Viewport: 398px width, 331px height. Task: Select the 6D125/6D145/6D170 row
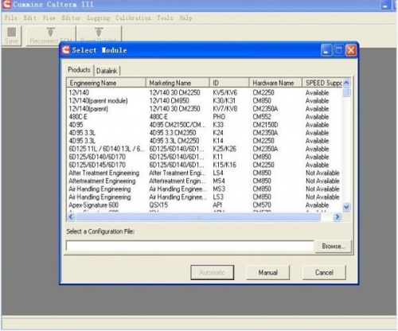(205, 165)
